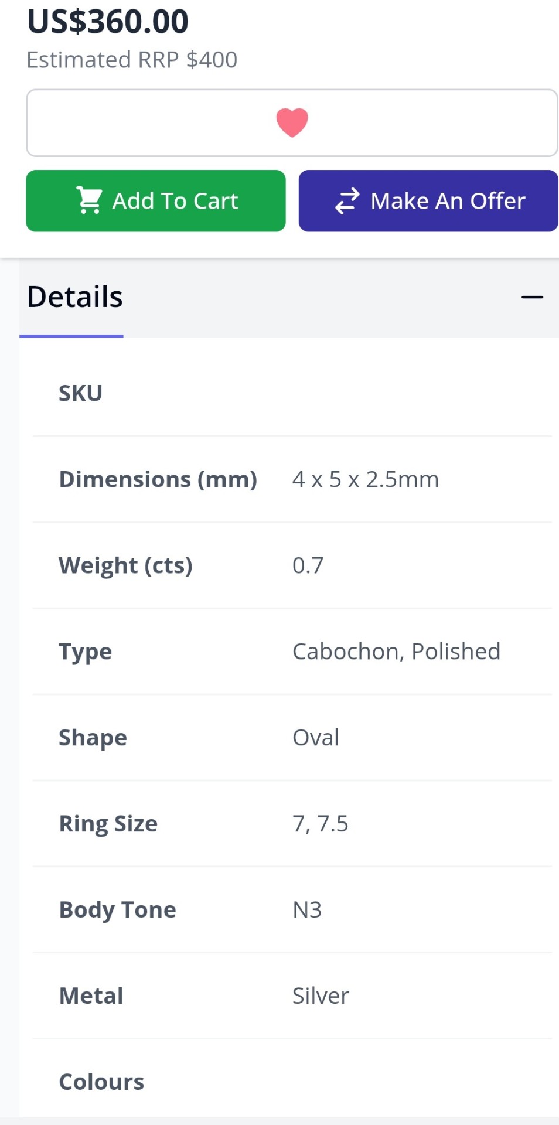Click the swap arrows offer icon
Image resolution: width=559 pixels, height=1125 pixels.
pyautogui.click(x=347, y=201)
